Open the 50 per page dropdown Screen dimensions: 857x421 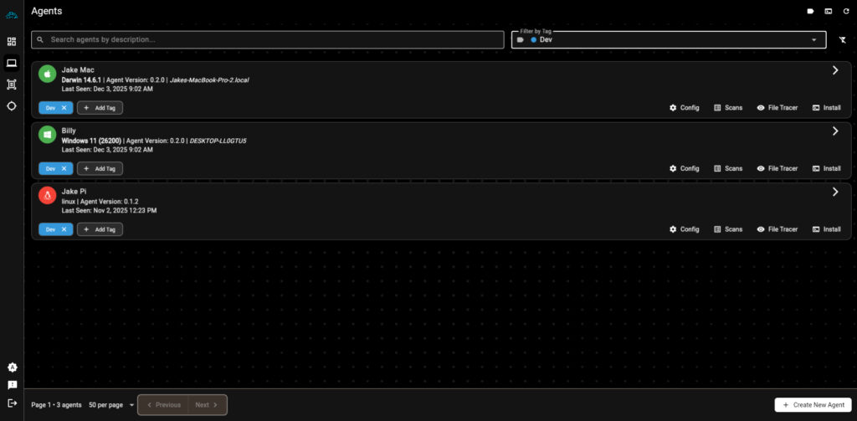coord(111,405)
